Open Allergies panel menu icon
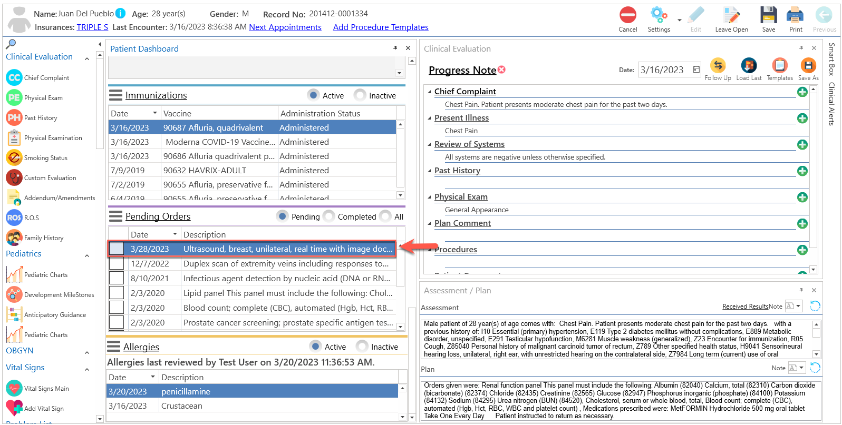Screen dimensions: 842x425 click(113, 347)
